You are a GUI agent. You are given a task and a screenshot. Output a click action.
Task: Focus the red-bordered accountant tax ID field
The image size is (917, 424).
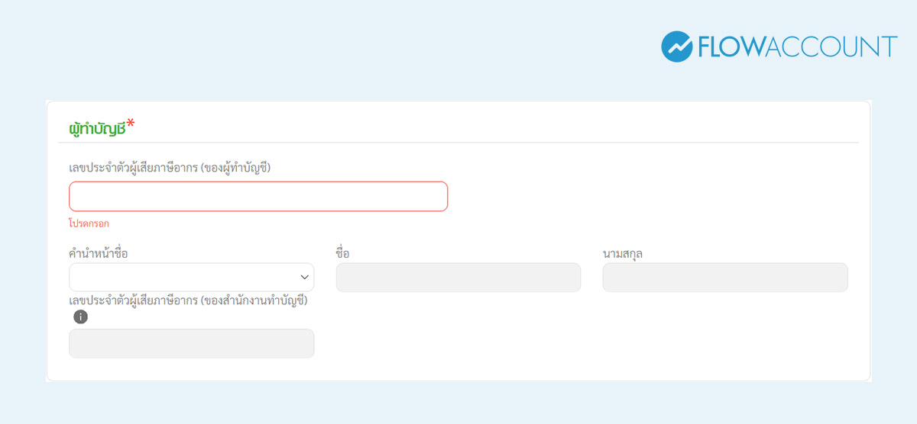click(x=258, y=197)
